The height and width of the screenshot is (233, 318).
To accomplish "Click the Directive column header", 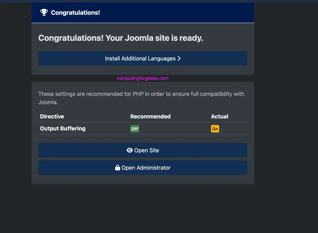I will pyautogui.click(x=52, y=117).
